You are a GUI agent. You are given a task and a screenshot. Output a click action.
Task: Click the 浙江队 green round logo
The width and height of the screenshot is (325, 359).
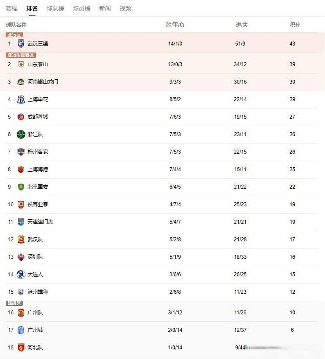pyautogui.click(x=21, y=134)
